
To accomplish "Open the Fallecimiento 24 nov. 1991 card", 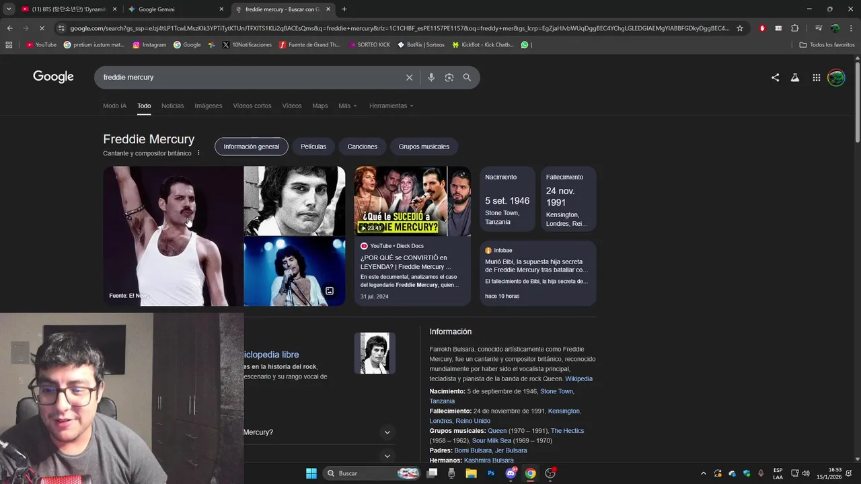I will (x=568, y=199).
